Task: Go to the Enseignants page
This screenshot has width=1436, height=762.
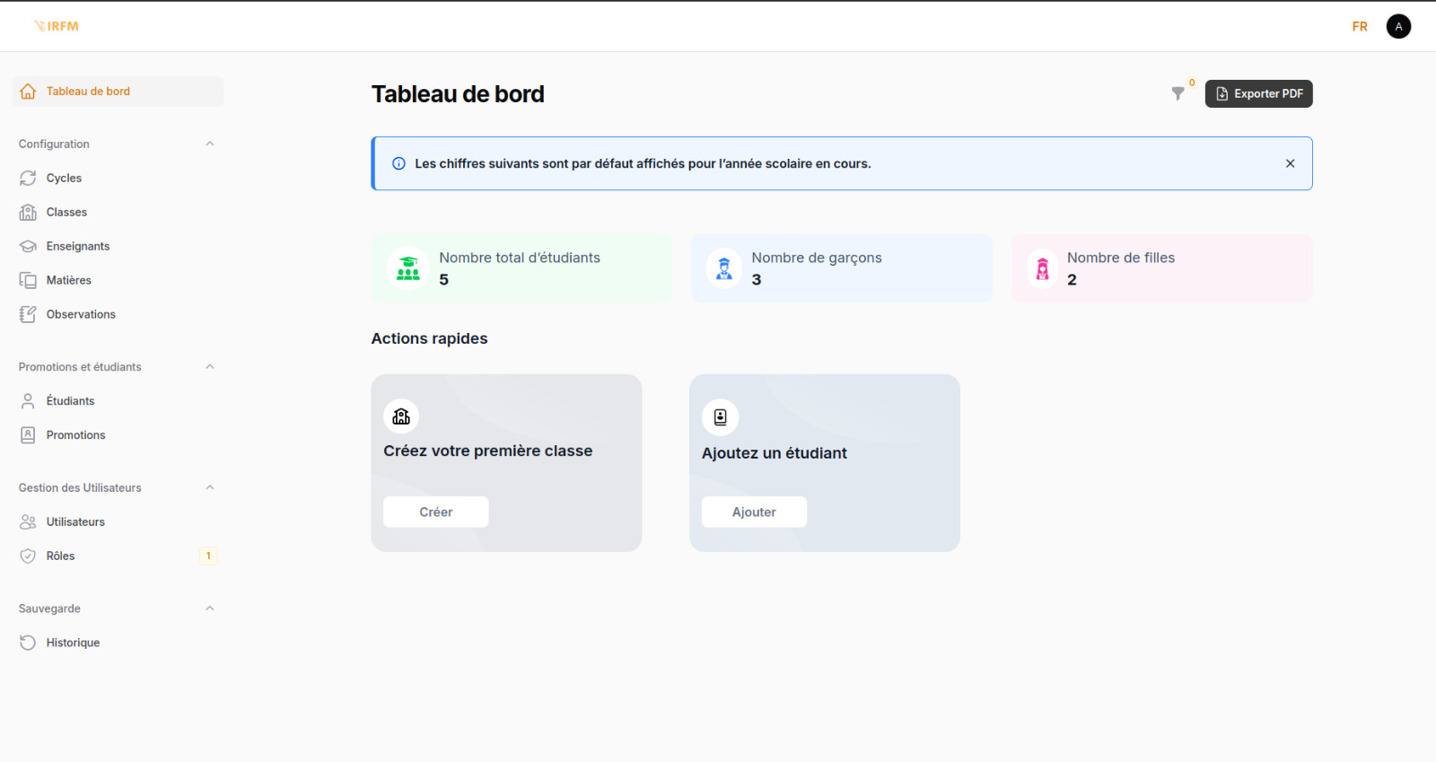Action: (78, 246)
